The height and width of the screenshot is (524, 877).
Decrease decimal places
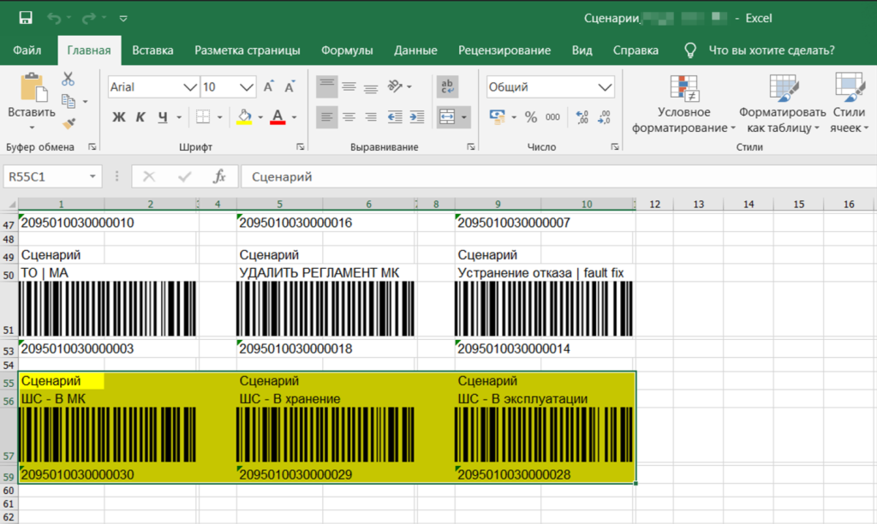pos(604,117)
